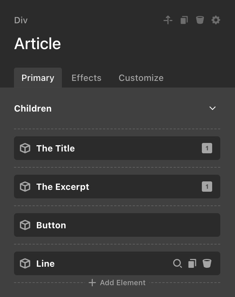Duplicate the Article element via header icon

184,20
